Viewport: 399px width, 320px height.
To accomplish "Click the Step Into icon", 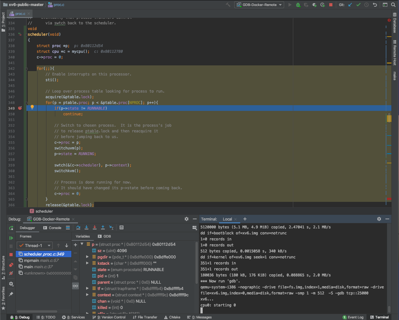I will (x=86, y=227).
